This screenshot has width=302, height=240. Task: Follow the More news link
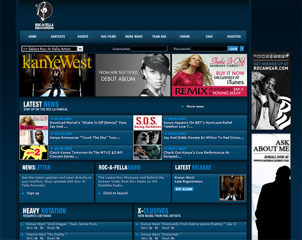click(x=195, y=107)
